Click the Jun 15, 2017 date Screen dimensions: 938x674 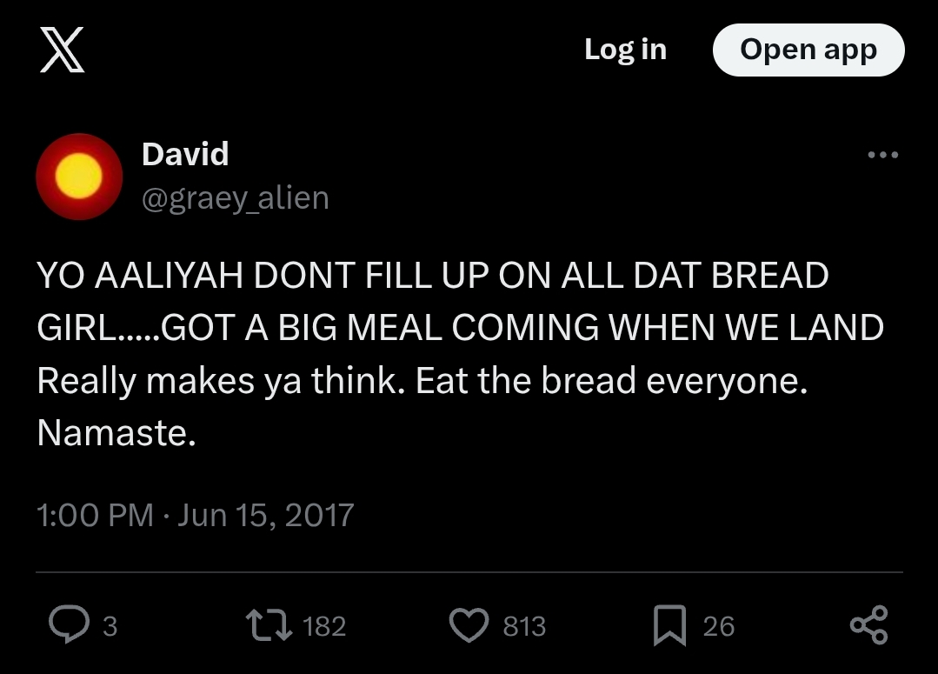(x=266, y=515)
